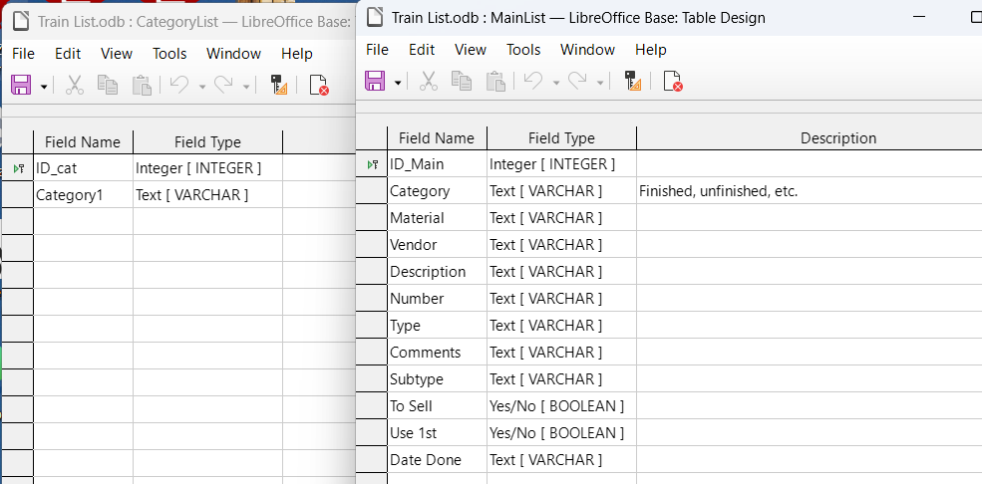
Task: Select row header for Vendor field
Action: pos(372,245)
